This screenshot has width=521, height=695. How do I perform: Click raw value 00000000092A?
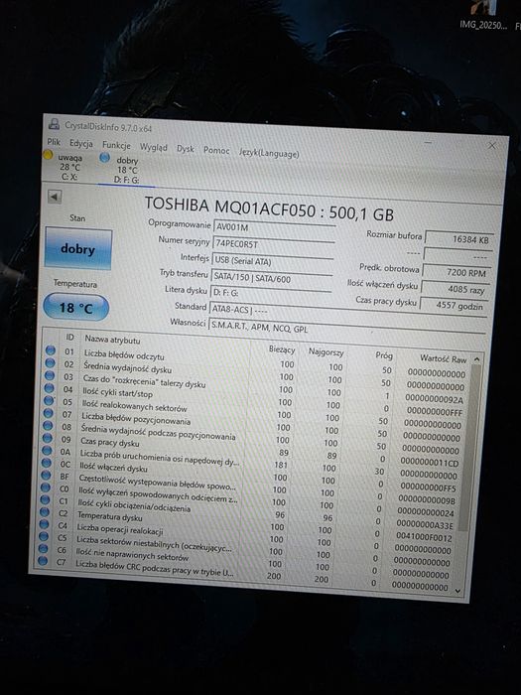click(435, 398)
